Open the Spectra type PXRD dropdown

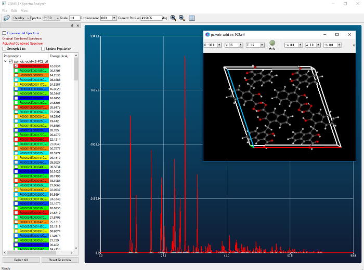[51, 18]
